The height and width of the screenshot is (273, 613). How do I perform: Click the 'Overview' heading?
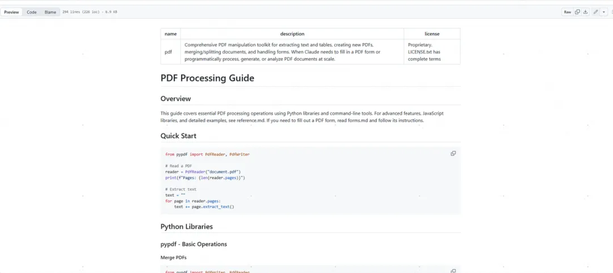pyautogui.click(x=175, y=99)
